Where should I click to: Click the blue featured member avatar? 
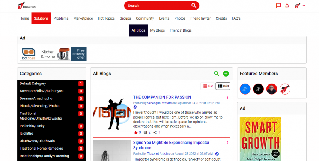[x=245, y=89]
